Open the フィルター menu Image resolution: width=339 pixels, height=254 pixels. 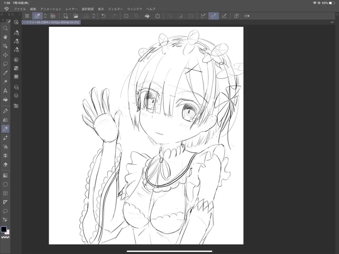point(116,9)
